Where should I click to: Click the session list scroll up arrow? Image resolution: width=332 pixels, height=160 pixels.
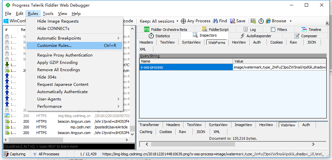coord(132,29)
